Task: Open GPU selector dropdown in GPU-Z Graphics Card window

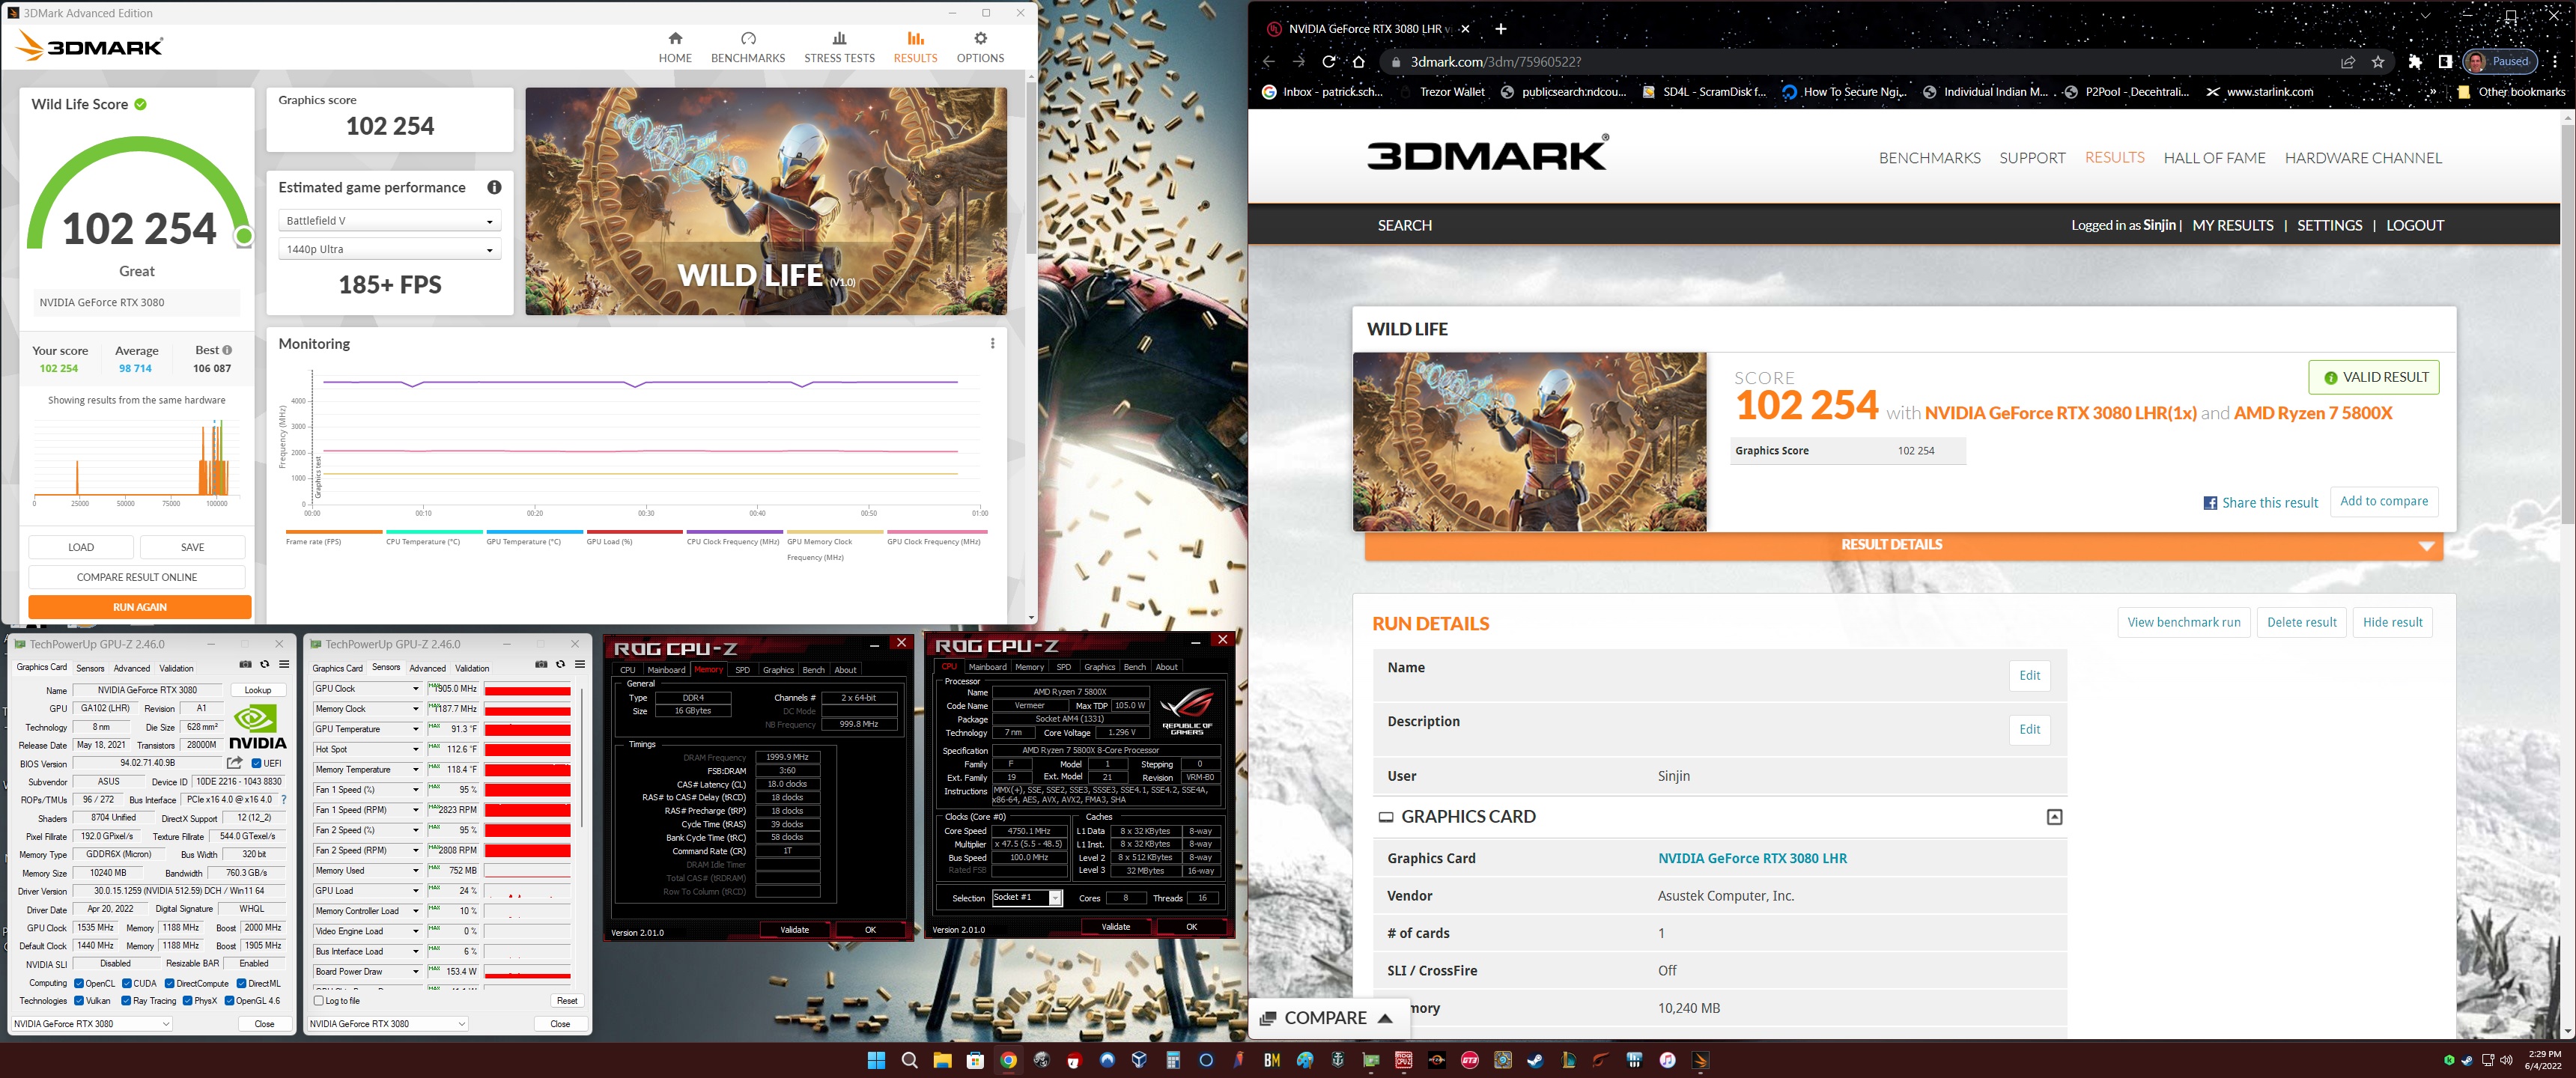Action: [x=92, y=1023]
